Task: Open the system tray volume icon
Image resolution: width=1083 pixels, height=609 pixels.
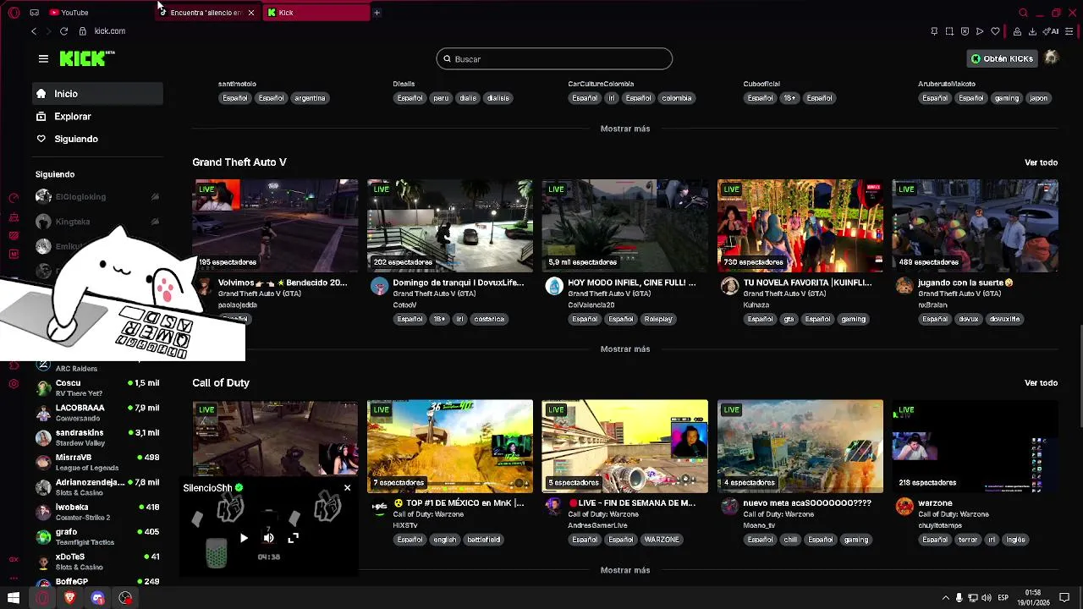Action: [x=987, y=598]
